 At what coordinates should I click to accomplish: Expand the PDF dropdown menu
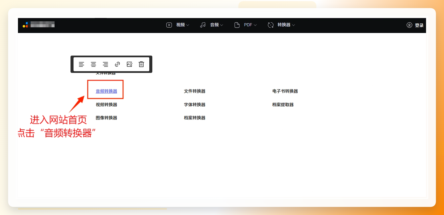(x=250, y=25)
